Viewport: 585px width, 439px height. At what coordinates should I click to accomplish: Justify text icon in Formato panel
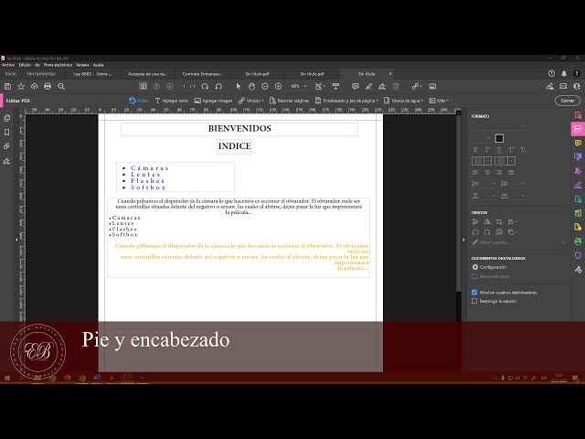[x=511, y=173]
